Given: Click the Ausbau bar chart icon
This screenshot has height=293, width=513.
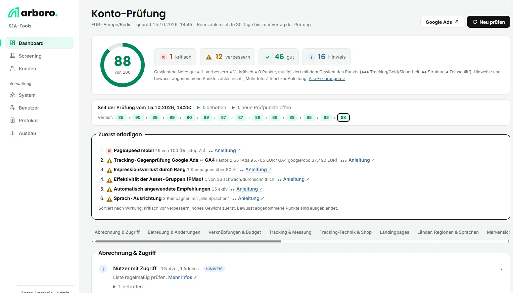Looking at the screenshot, I should point(12,133).
